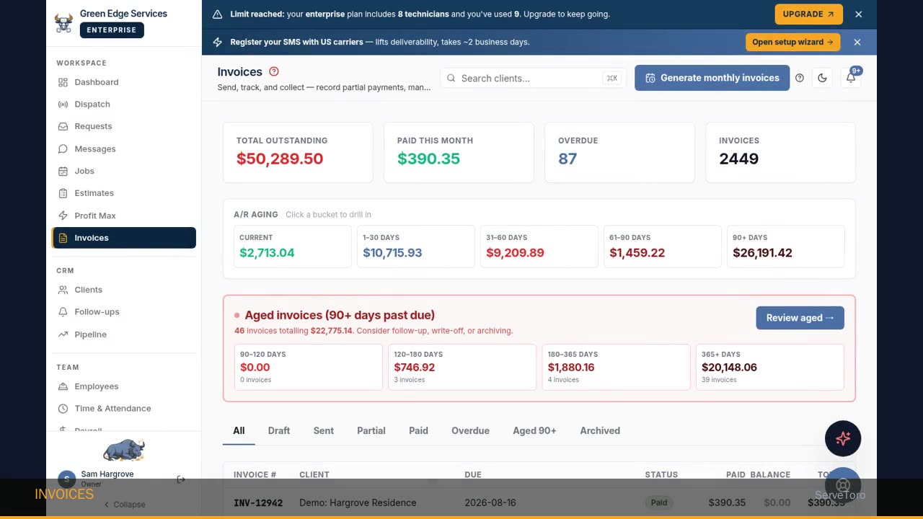Open the 365+ days aged card
This screenshot has height=519, width=923.
[769, 367]
